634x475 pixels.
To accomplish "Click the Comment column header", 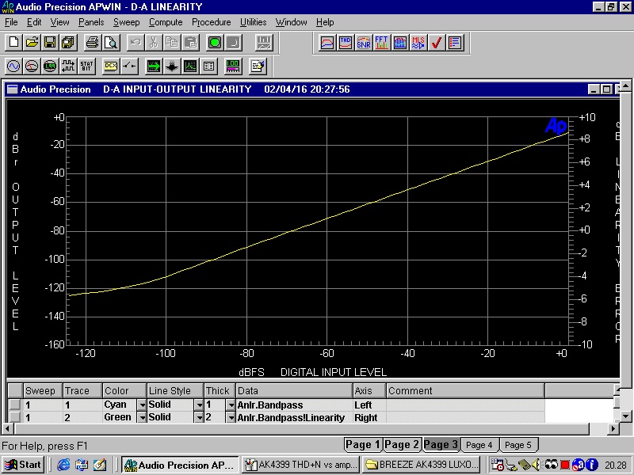I will tap(465, 390).
